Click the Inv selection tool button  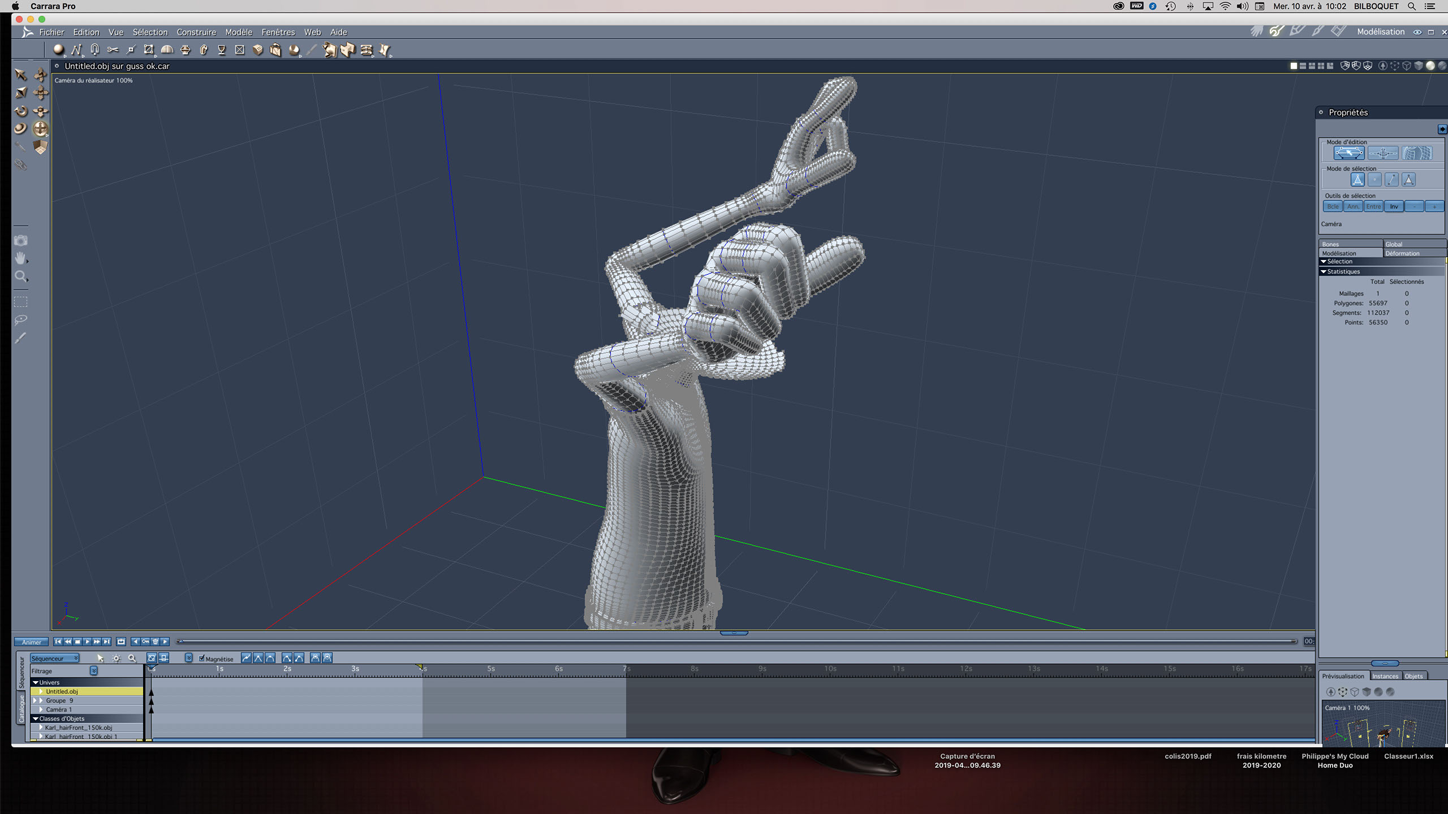point(1394,206)
